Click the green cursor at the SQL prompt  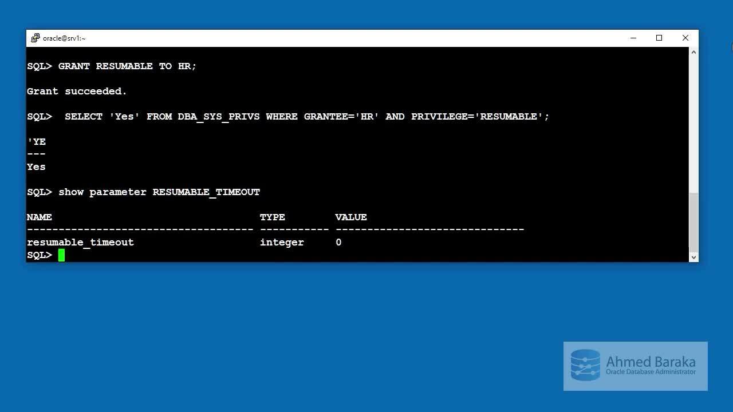click(x=61, y=255)
